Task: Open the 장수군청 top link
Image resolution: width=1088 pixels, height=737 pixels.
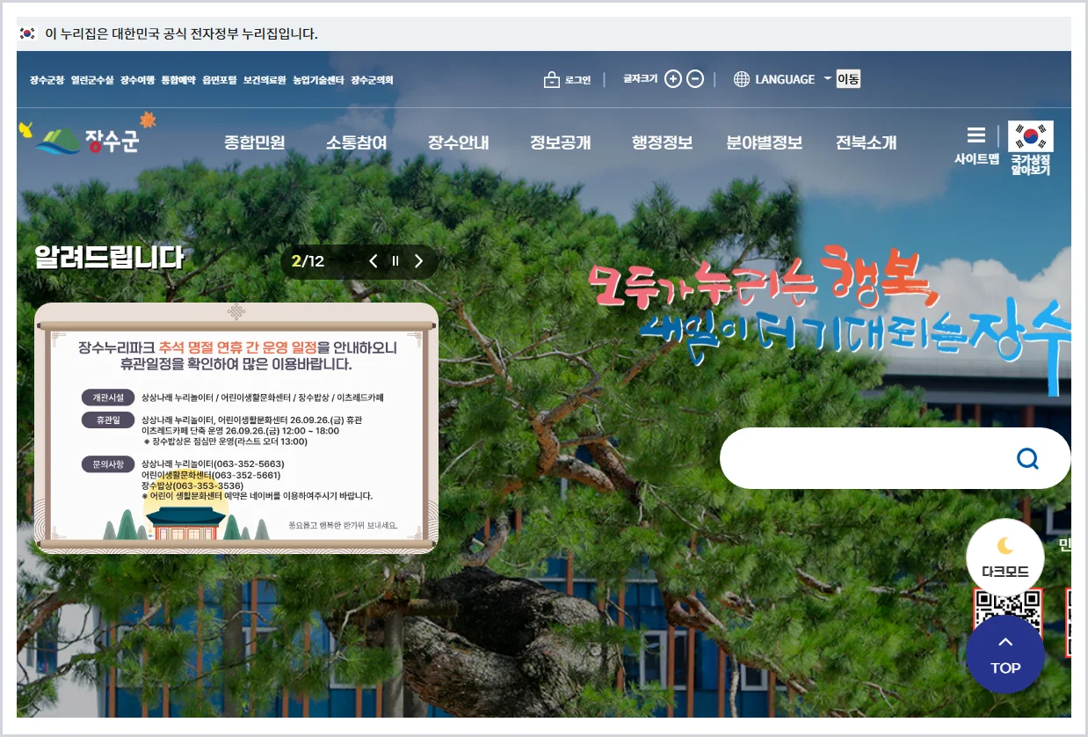Action: coord(47,80)
